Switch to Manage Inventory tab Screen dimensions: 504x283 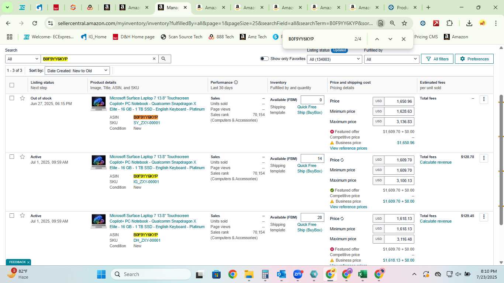click(x=172, y=7)
